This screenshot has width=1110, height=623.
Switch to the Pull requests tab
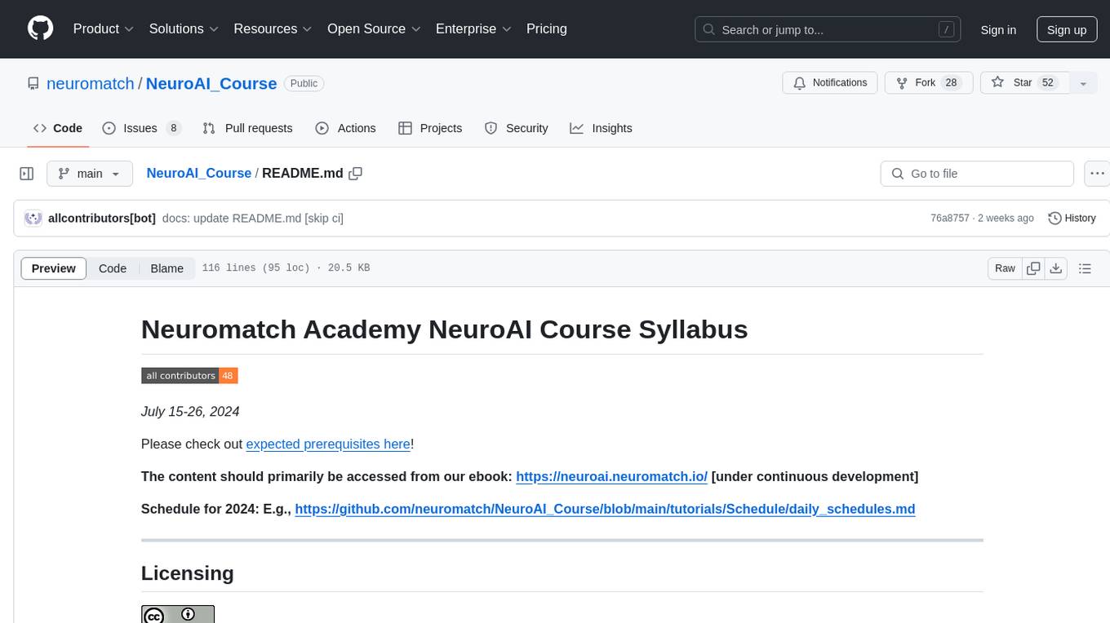point(247,128)
